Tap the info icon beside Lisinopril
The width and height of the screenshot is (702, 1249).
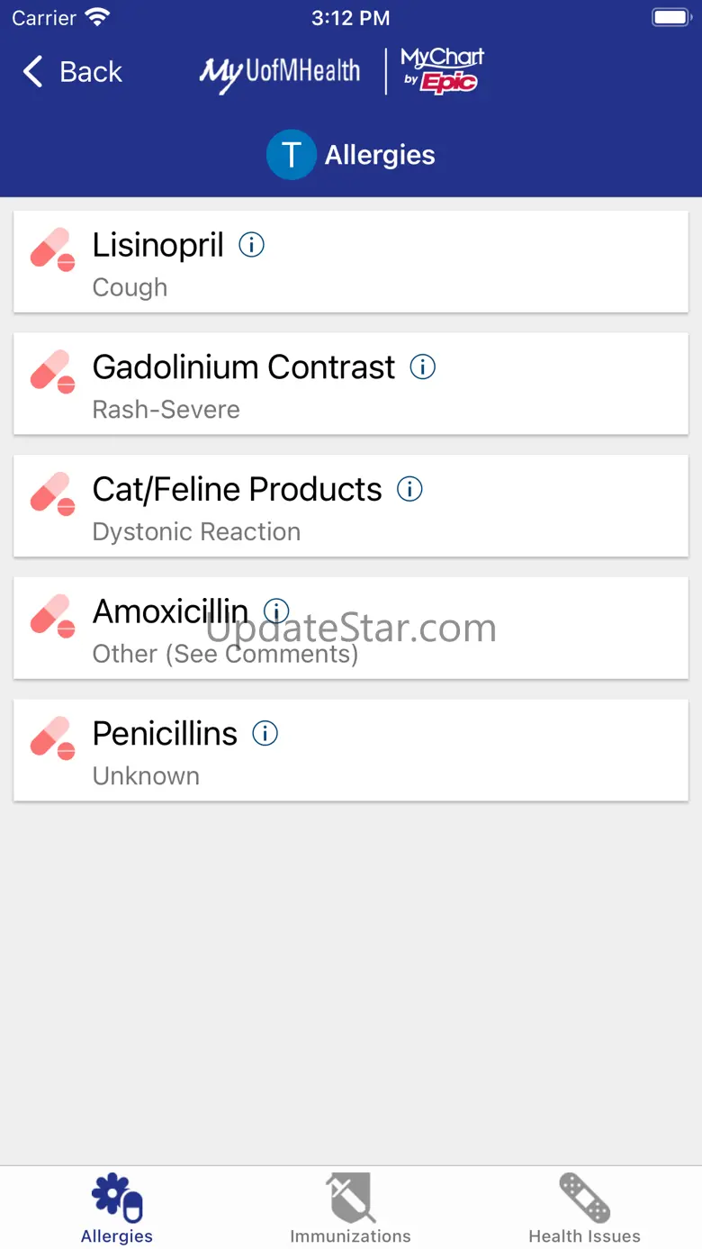(251, 245)
